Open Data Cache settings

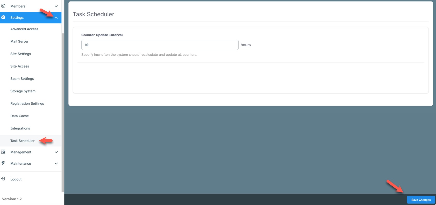coord(20,116)
